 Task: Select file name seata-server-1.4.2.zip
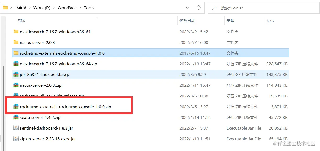pos(40,117)
